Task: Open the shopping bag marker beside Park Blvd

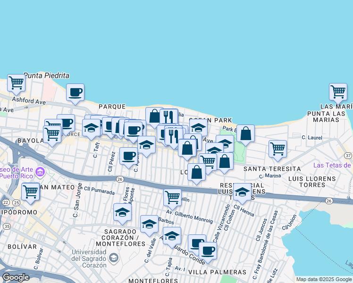Action: pos(246,133)
